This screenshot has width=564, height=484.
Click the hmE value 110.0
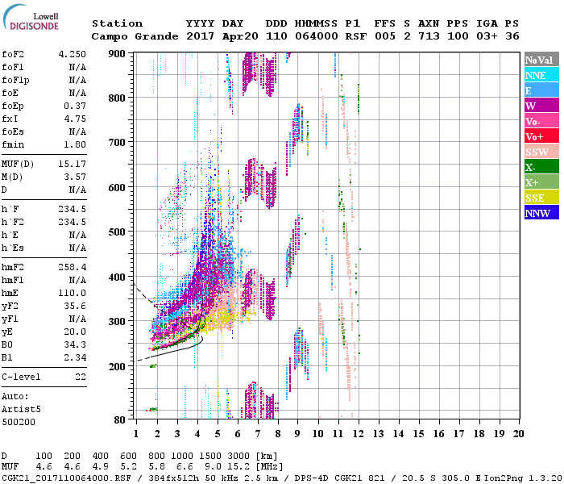coord(73,293)
